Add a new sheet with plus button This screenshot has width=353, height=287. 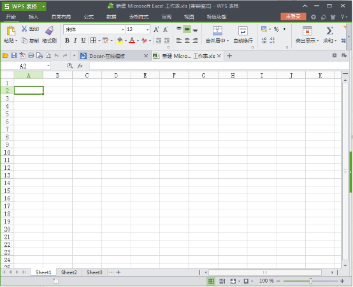[x=118, y=272]
